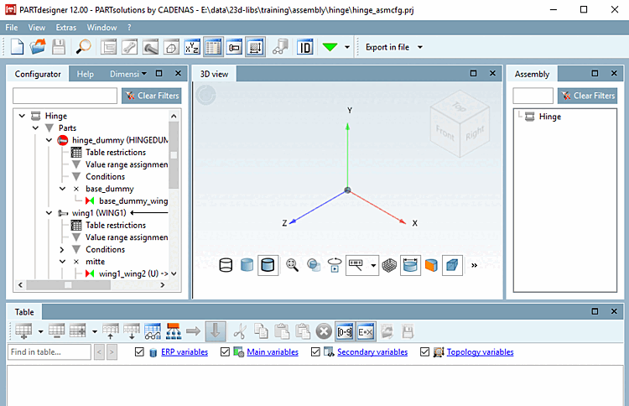Click the scissors cut icon in Table toolbar
Screen dimensions: 629x406
[240, 331]
